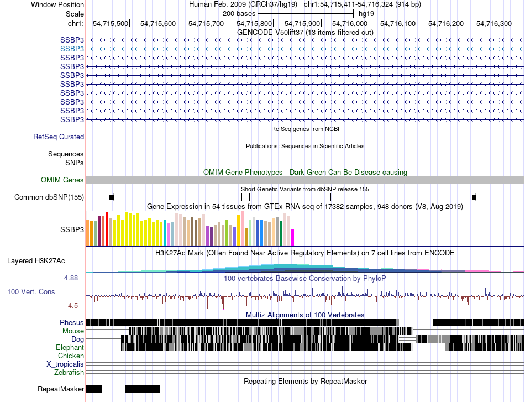
Task: Click the H3K27Ac Mark ENCODE track title
Action: point(305,253)
